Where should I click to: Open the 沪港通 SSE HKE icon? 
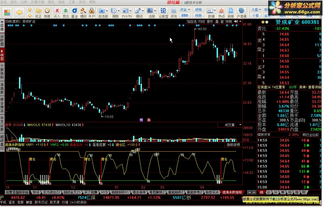point(241,11)
